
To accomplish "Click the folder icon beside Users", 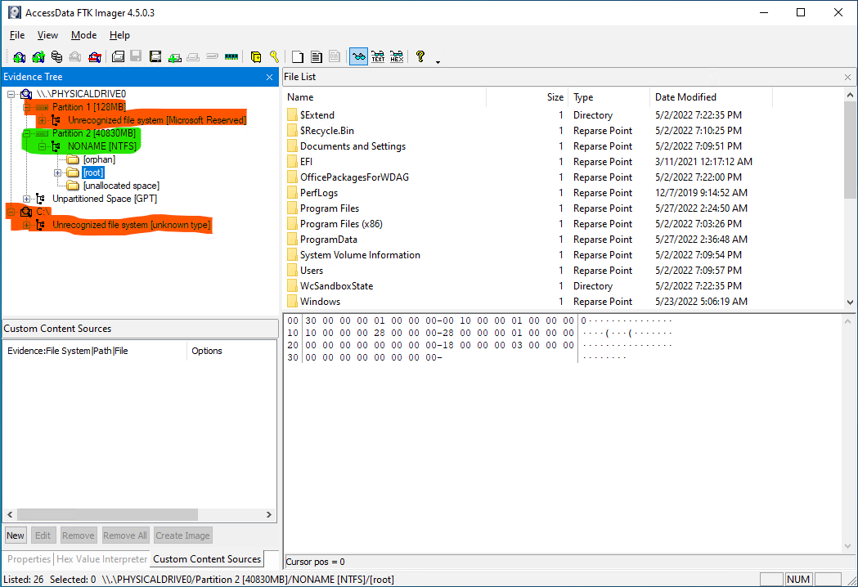I will [x=292, y=271].
